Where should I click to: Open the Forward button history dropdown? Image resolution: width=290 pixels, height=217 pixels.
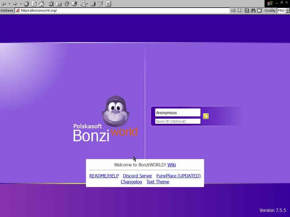21,3
